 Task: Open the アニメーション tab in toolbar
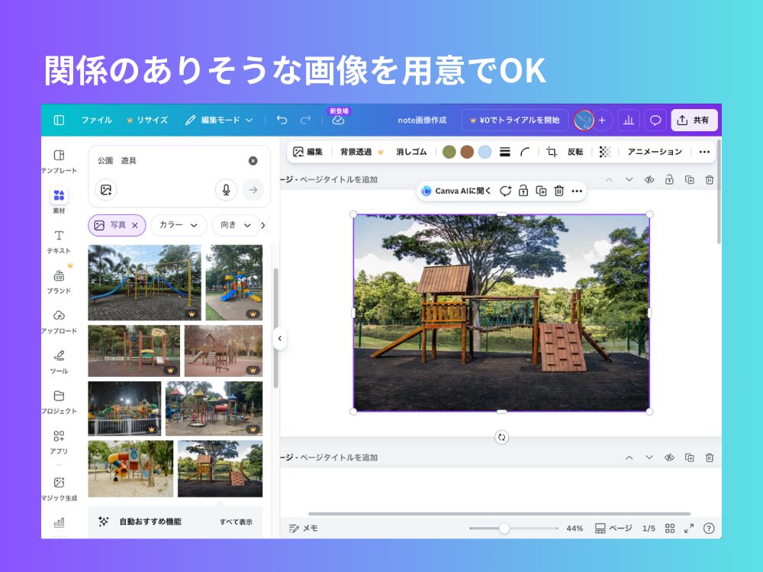655,152
